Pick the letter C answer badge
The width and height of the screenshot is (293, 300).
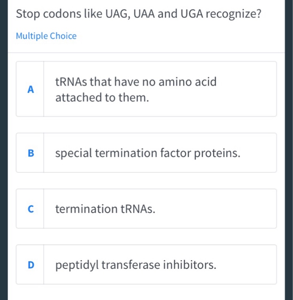point(30,209)
